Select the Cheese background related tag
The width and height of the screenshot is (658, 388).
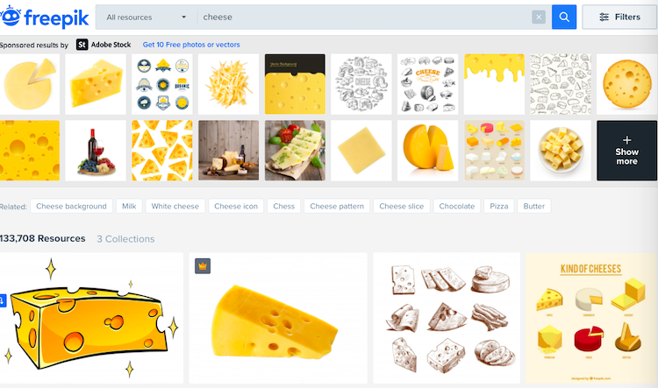71,206
